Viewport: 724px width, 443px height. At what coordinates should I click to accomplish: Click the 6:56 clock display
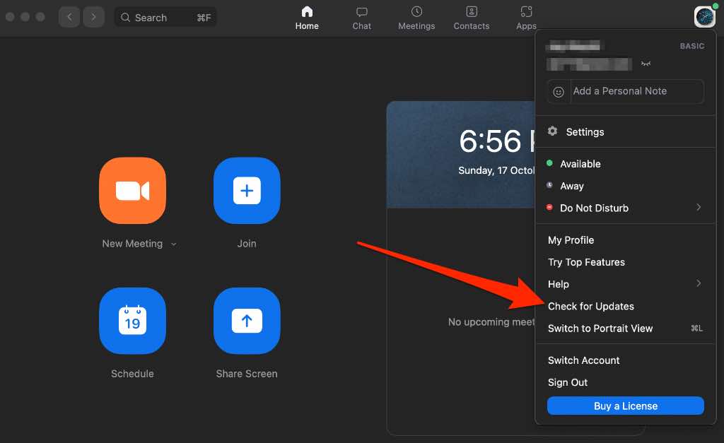coord(497,141)
